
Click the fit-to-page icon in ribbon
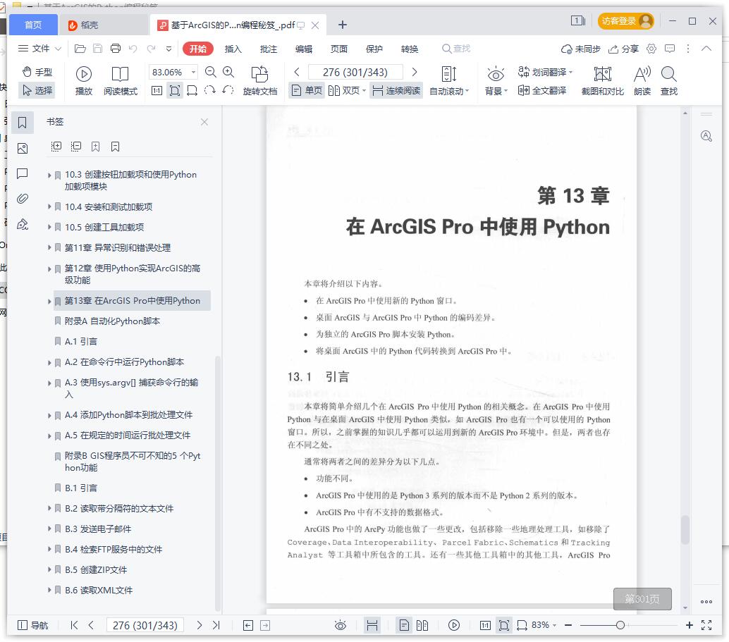tap(175, 90)
